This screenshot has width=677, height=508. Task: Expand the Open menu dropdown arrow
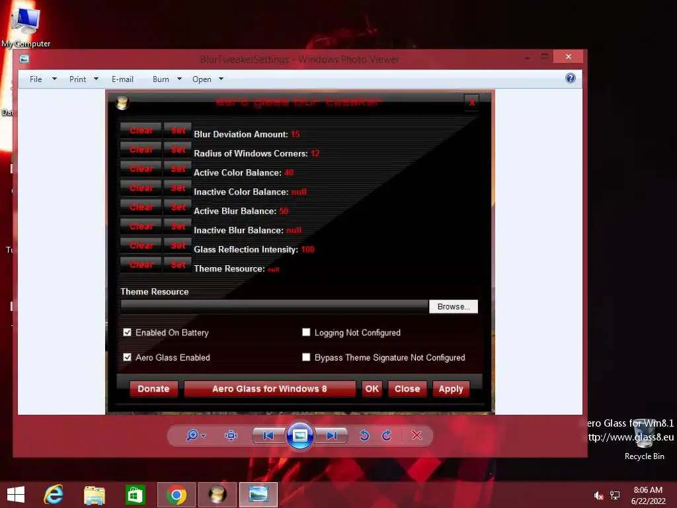221,79
